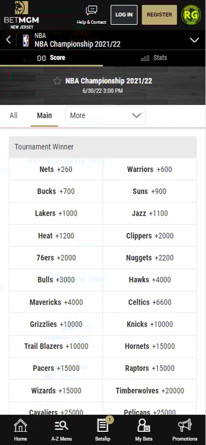Click the LOG IN button
This screenshot has width=206, height=445.
pyautogui.click(x=124, y=15)
